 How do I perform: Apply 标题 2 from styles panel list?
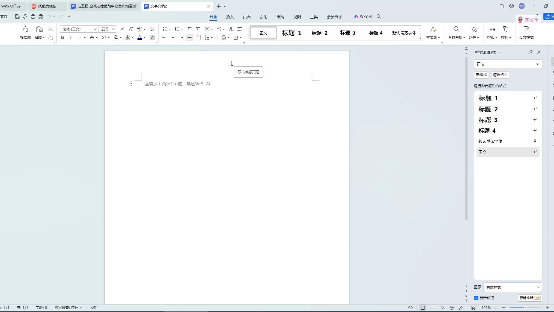pyautogui.click(x=508, y=109)
